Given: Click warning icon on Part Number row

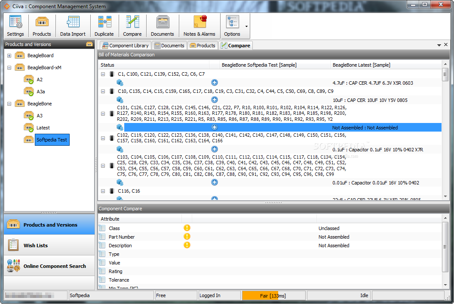Looking at the screenshot, I should pos(187,236).
